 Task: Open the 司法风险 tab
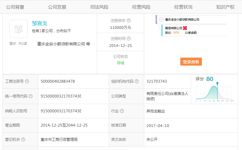[x=99, y=7]
